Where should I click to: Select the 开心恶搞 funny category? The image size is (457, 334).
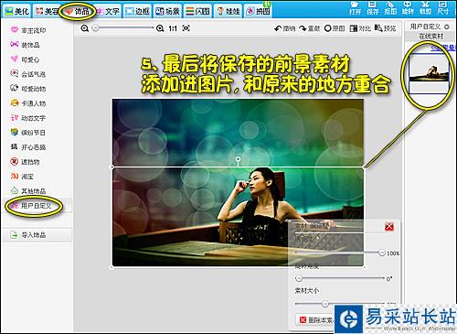28,147
